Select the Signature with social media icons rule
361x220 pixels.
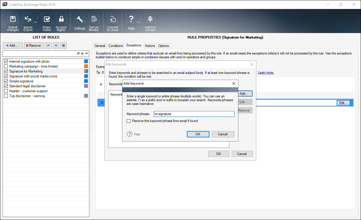pos(33,76)
